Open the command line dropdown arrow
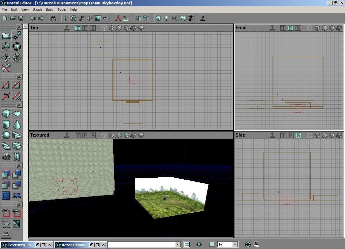The image size is (345, 249). (178, 245)
